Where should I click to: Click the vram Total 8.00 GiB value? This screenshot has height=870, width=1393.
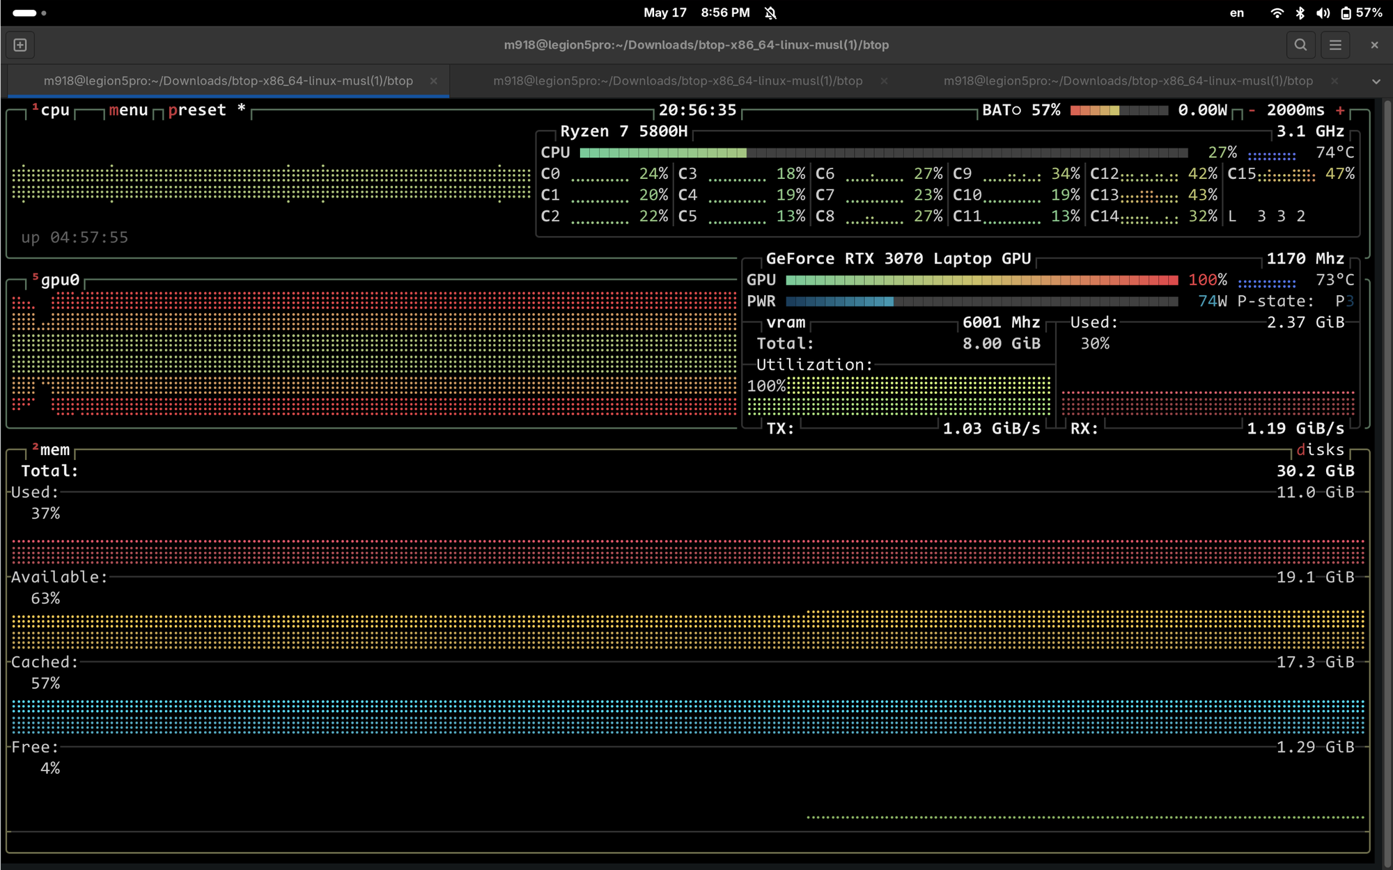click(x=1001, y=344)
